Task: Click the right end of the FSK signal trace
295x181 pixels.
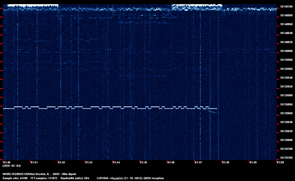Action: point(216,109)
